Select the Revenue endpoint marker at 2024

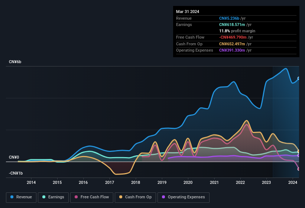pos(299,78)
